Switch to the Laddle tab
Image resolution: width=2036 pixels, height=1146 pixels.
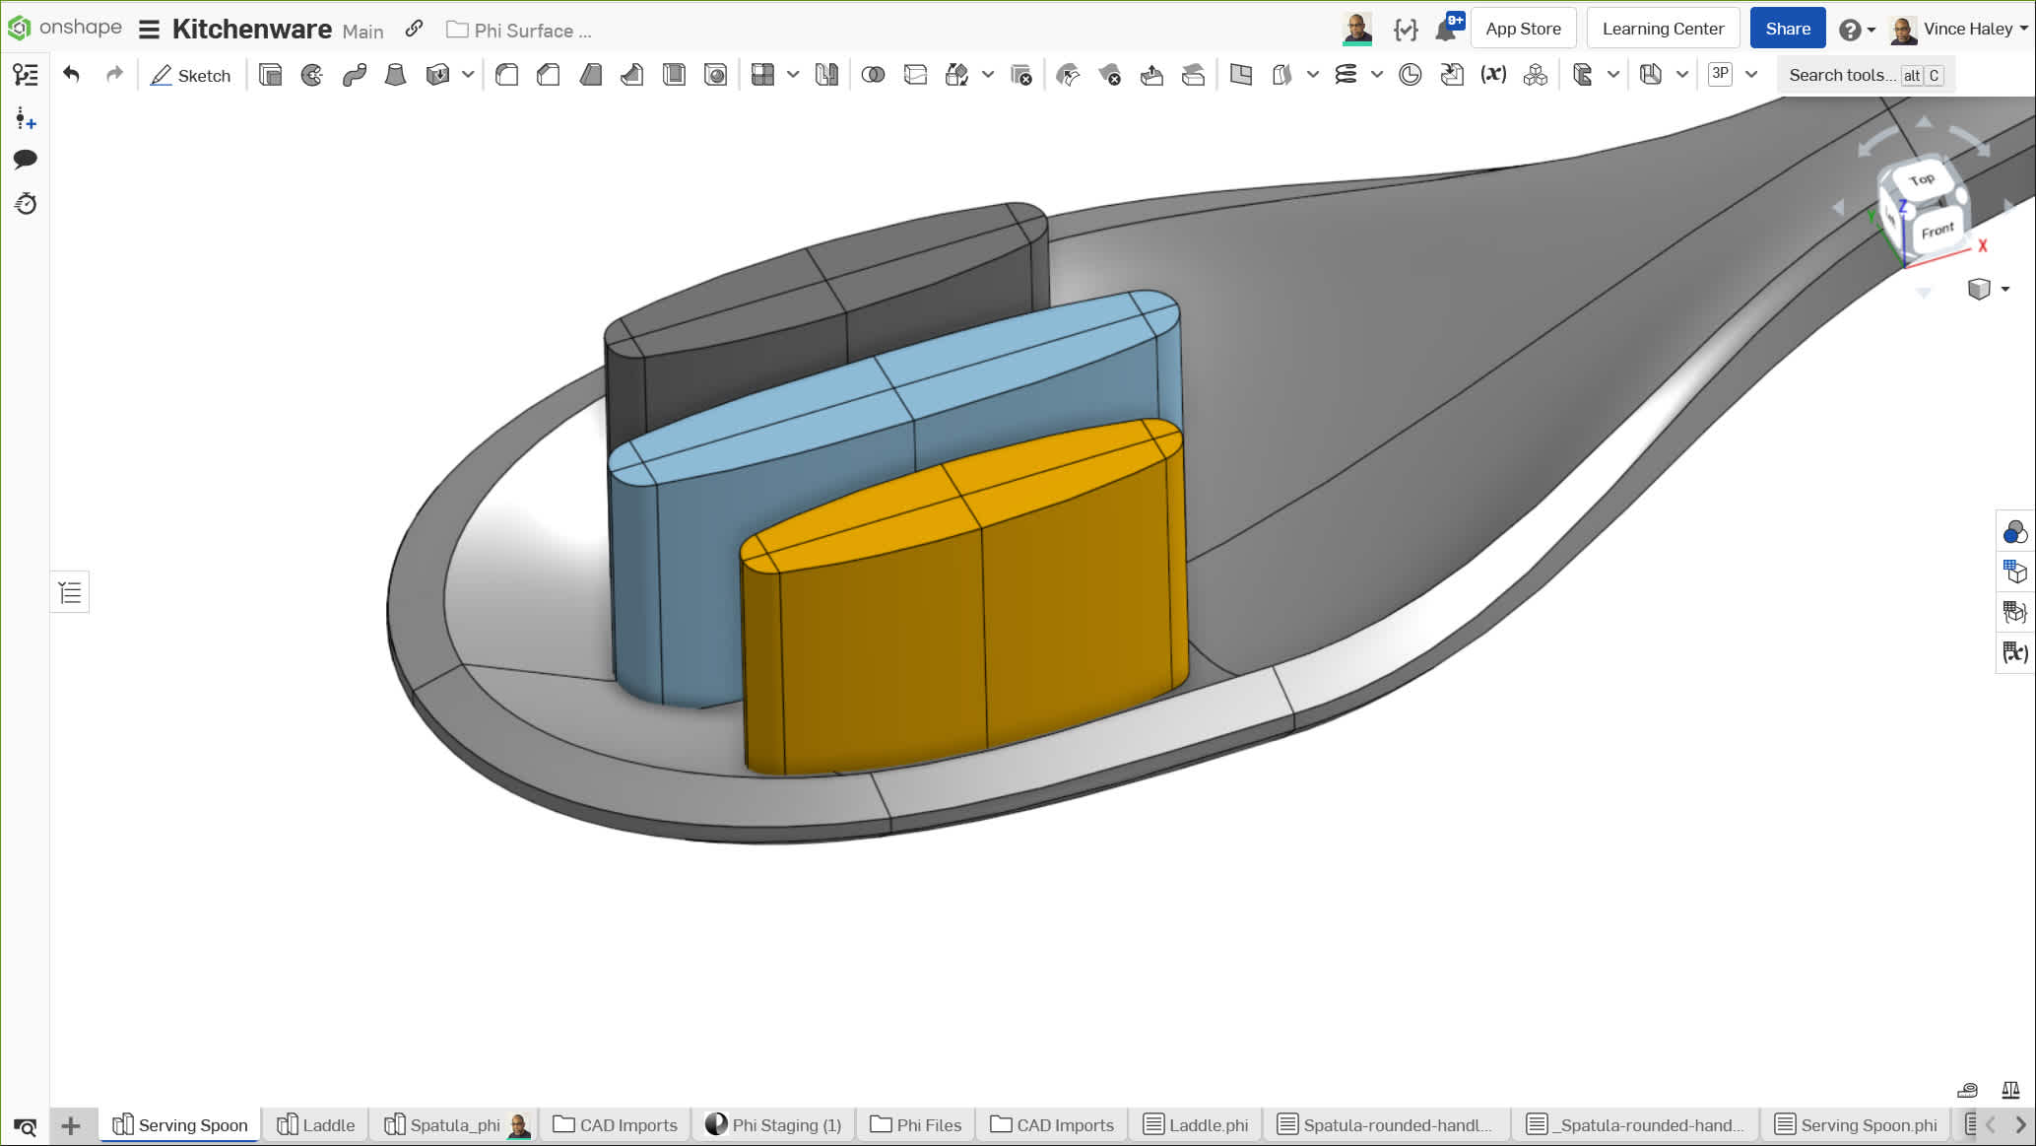click(316, 1125)
